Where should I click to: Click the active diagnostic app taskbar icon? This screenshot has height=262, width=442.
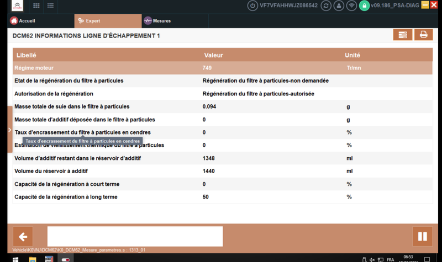(66, 259)
